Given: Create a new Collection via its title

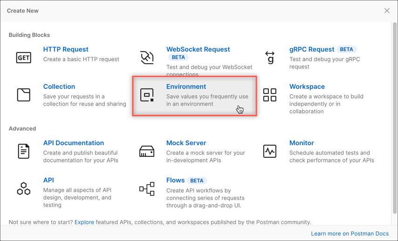Looking at the screenshot, I should pyautogui.click(x=59, y=87).
